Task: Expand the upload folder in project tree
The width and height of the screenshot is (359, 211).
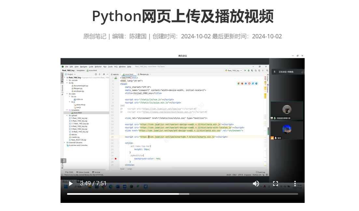Action: [x=67, y=116]
